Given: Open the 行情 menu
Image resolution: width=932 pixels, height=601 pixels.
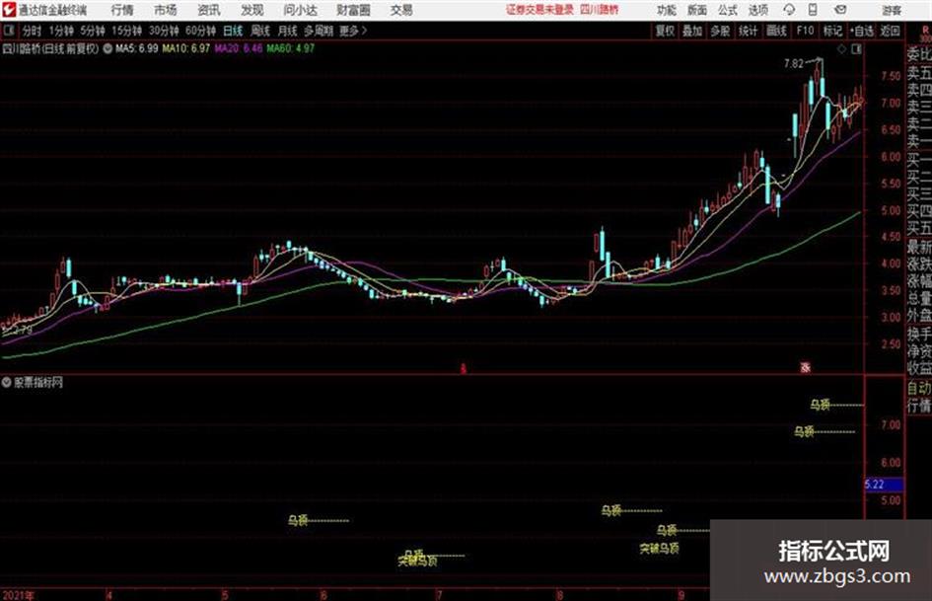Looking at the screenshot, I should pos(122,10).
